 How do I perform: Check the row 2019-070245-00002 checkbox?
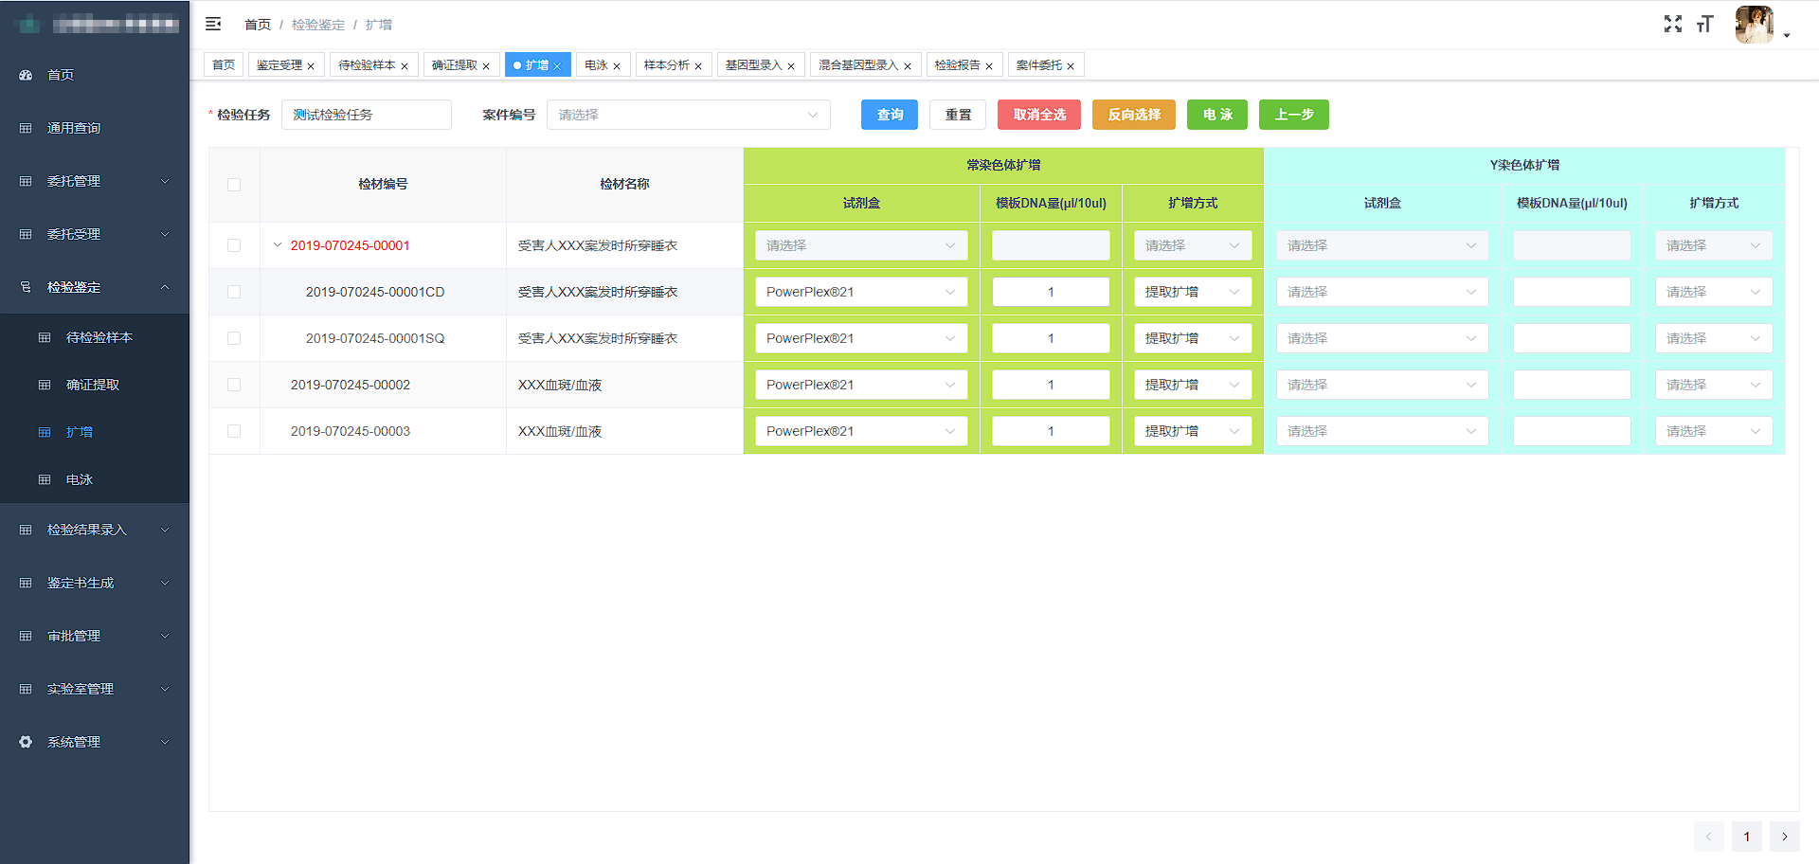click(x=234, y=385)
